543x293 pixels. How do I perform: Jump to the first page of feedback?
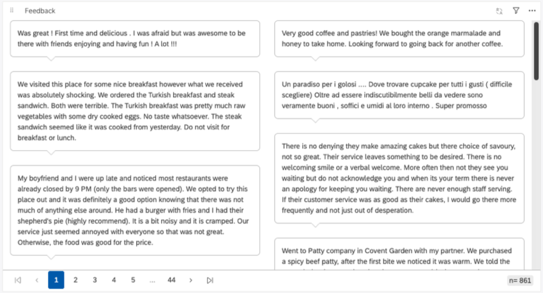(18, 280)
